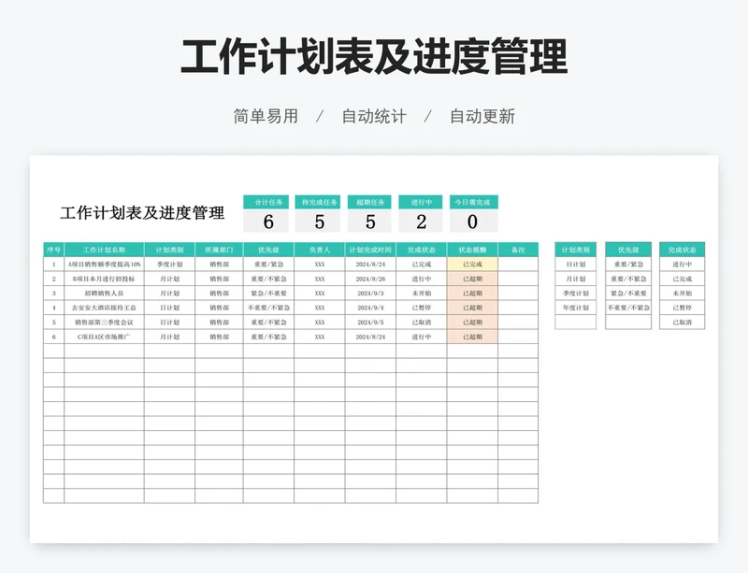The height and width of the screenshot is (573, 748).
Task: Click the 已暂停 status in row 4
Action: click(x=422, y=308)
